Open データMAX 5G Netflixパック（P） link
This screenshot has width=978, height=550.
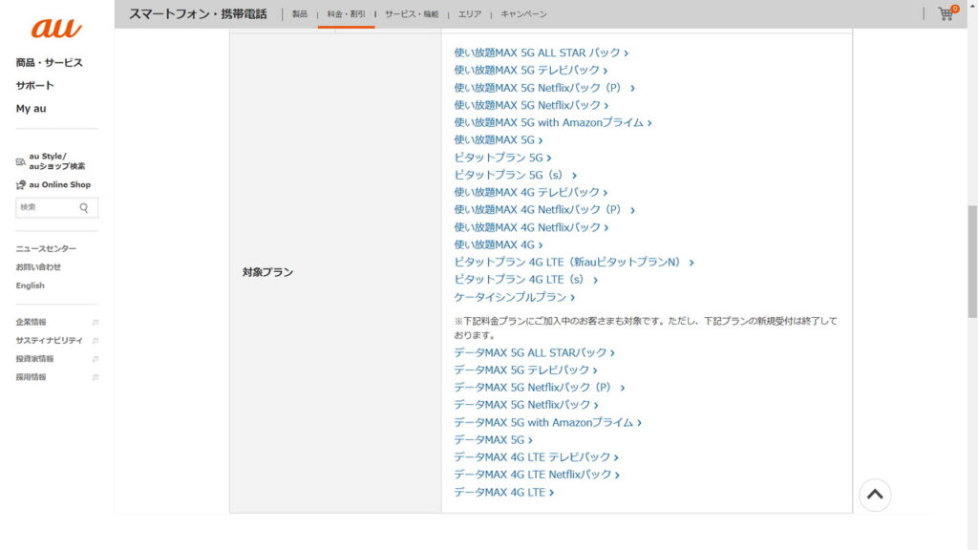[539, 388]
